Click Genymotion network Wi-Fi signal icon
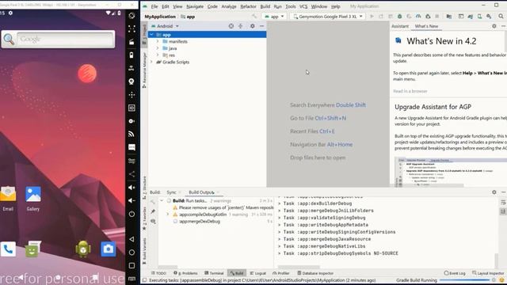The image size is (507, 285). 132,134
